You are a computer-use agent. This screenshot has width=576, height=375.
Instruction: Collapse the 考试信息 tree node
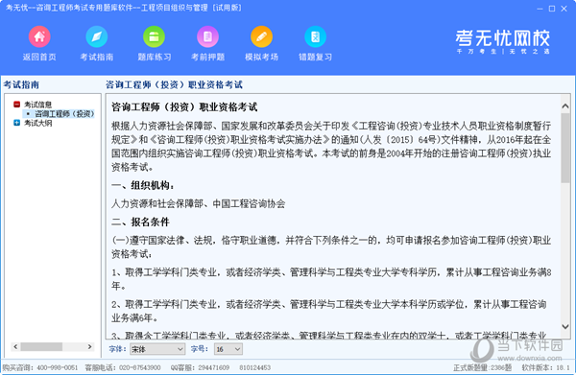(x=16, y=105)
